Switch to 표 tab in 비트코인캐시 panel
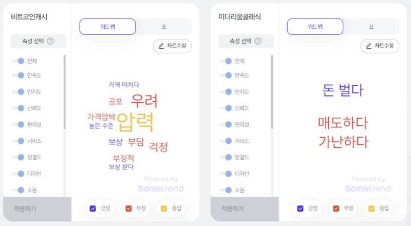 coord(163,27)
